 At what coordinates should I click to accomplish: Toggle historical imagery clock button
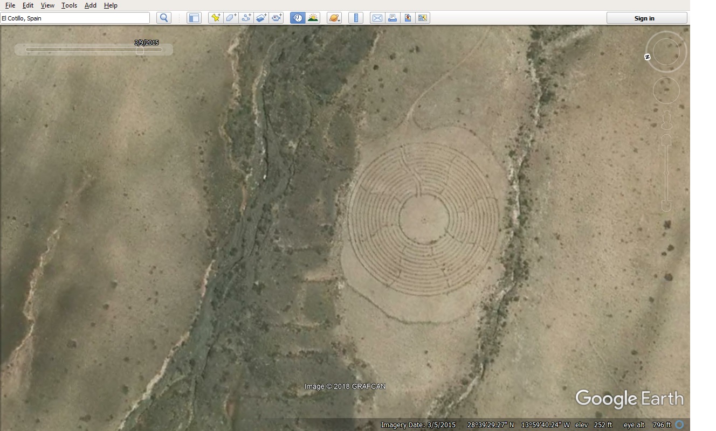[x=298, y=18]
